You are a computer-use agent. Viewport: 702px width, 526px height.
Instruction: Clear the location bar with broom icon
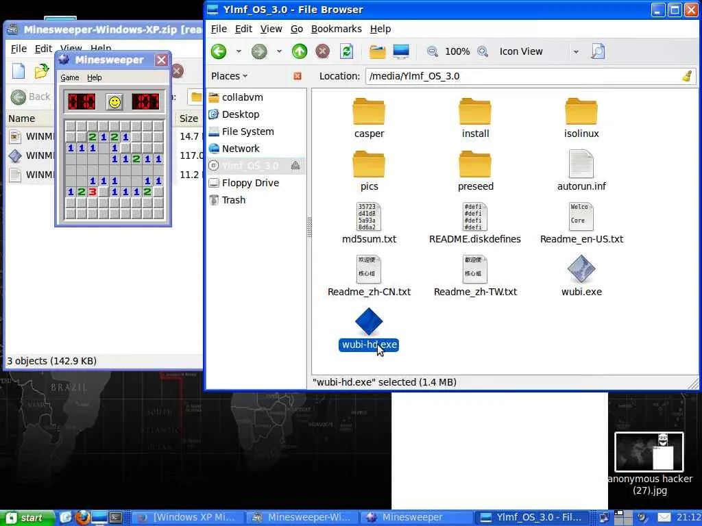point(688,76)
